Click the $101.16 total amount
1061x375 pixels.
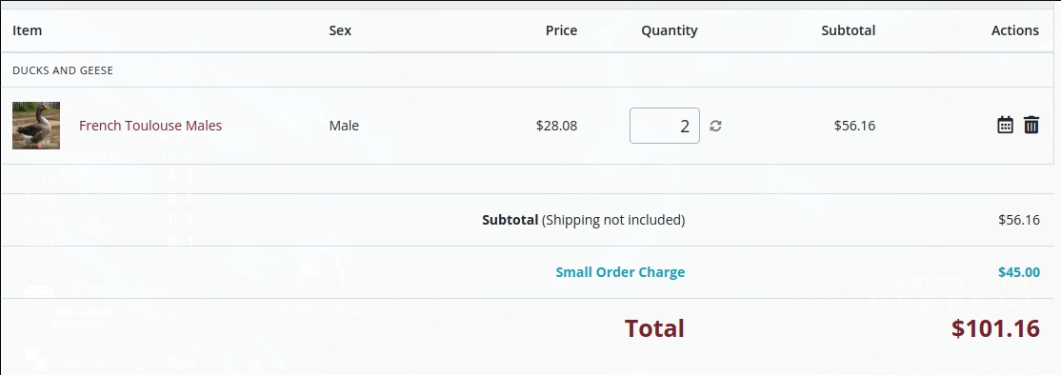(995, 328)
